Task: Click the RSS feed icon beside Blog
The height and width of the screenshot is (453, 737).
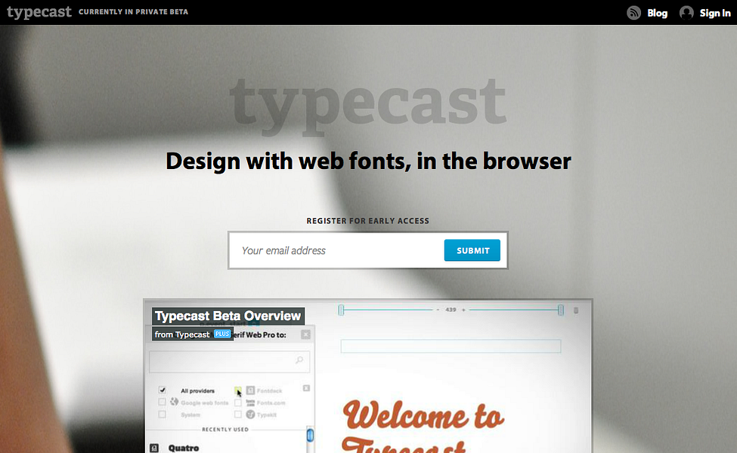Action: (x=633, y=13)
